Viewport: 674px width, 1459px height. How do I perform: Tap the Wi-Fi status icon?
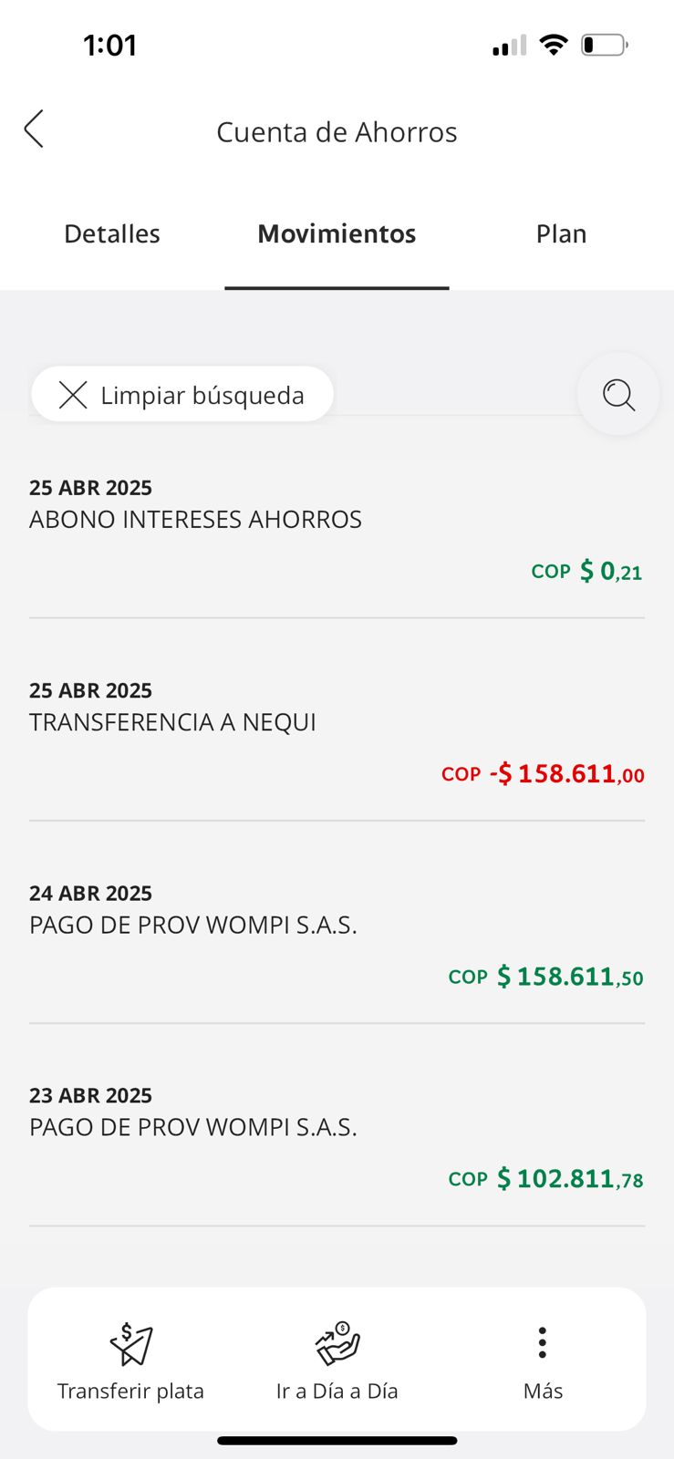[553, 45]
